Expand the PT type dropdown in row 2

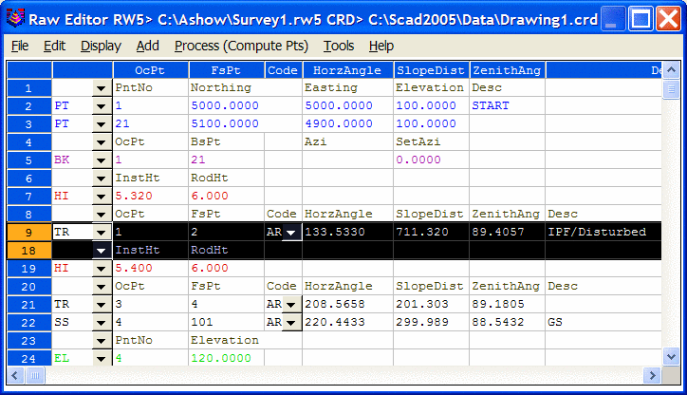tap(102, 106)
